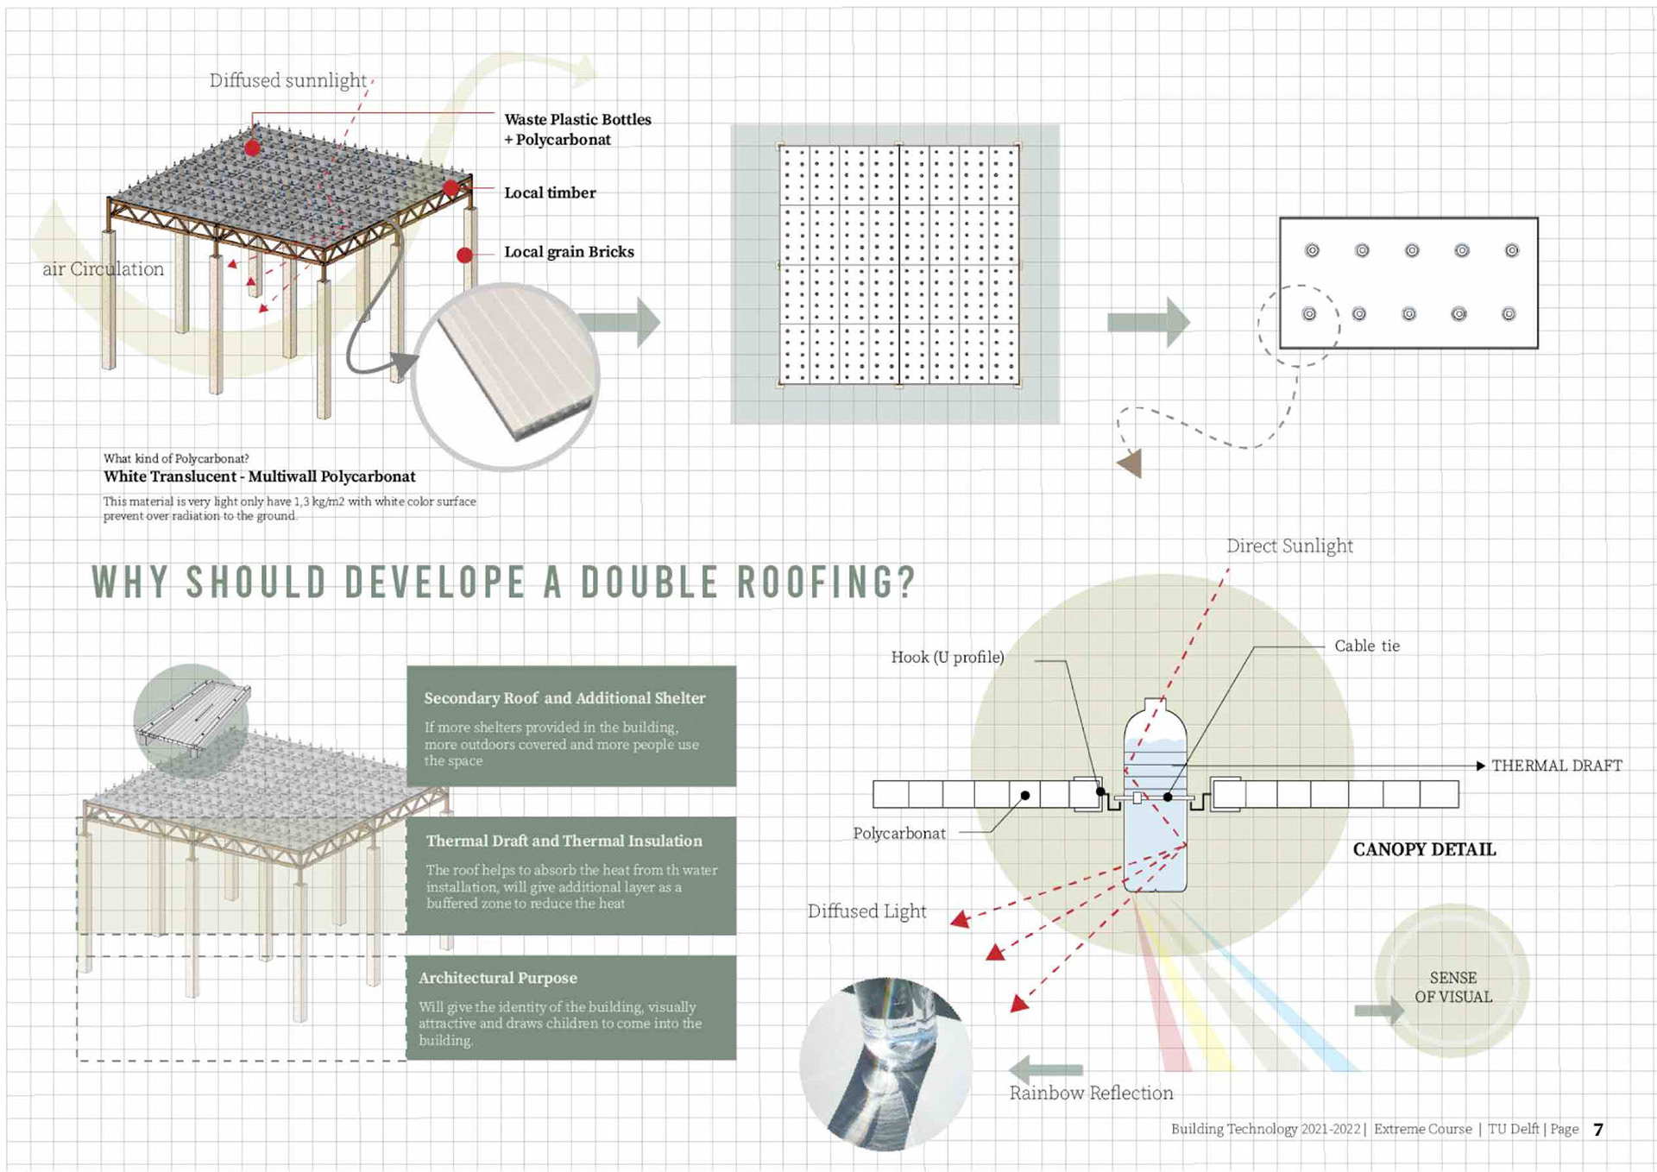This screenshot has width=1657, height=1172.
Task: Click the gray arrow toward Sense of Visual
Action: [1379, 1011]
